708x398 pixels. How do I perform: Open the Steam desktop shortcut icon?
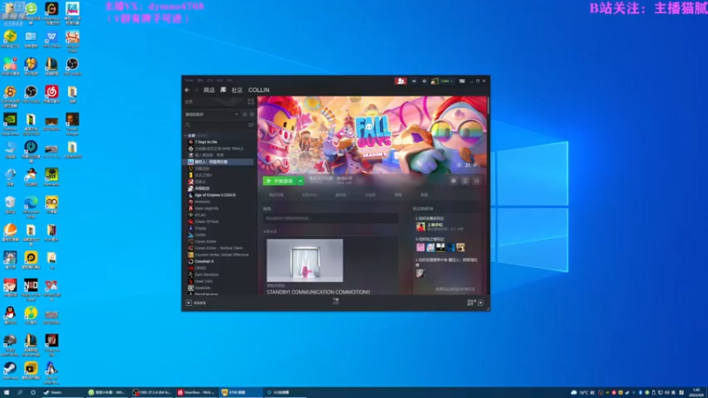[x=10, y=371]
